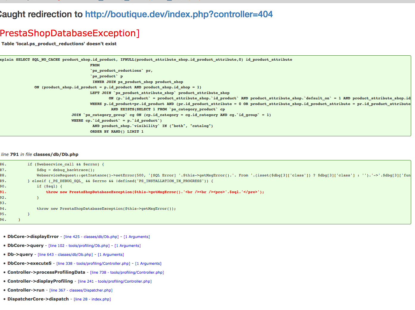Click the line 425 classes/db/Db.php link

(x=91, y=237)
